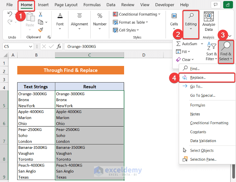Open the Cell Styles dropdown
This screenshot has width=236, height=182.
126,30
